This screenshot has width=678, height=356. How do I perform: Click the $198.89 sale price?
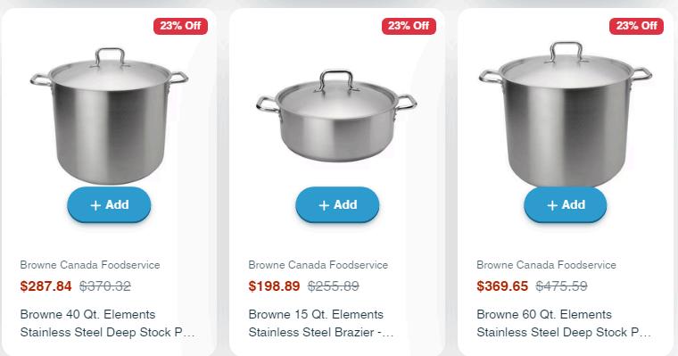pyautogui.click(x=274, y=286)
